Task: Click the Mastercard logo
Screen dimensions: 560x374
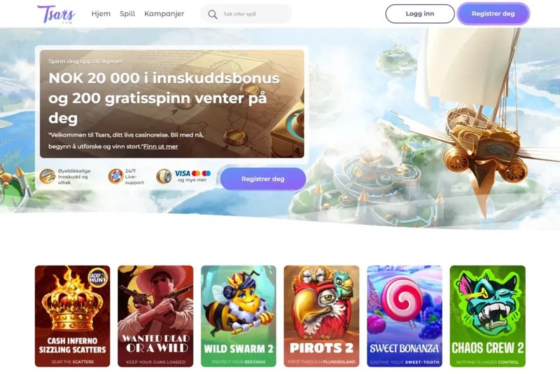Action: click(x=196, y=173)
